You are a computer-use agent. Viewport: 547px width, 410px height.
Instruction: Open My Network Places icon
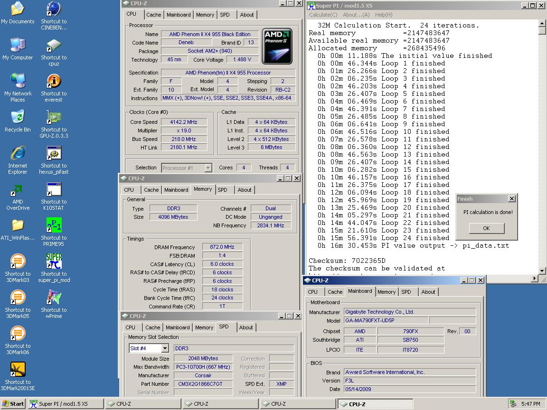tap(18, 88)
